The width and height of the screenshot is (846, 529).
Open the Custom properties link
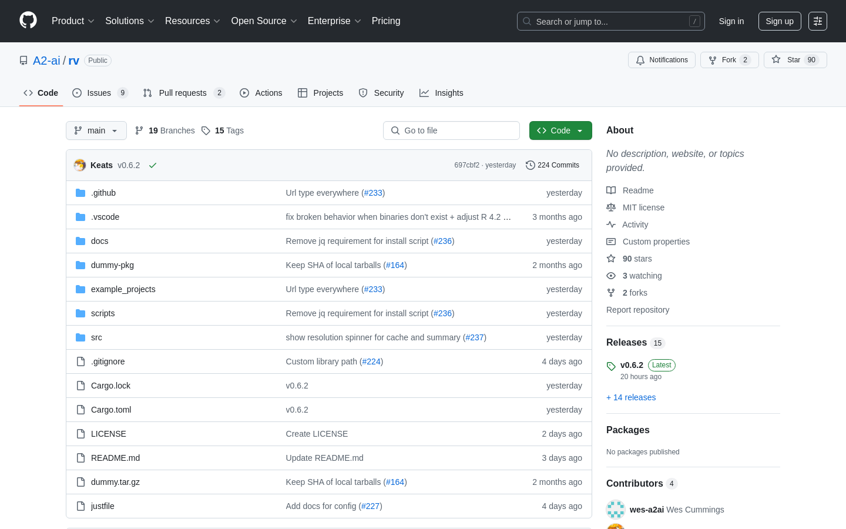pos(656,242)
